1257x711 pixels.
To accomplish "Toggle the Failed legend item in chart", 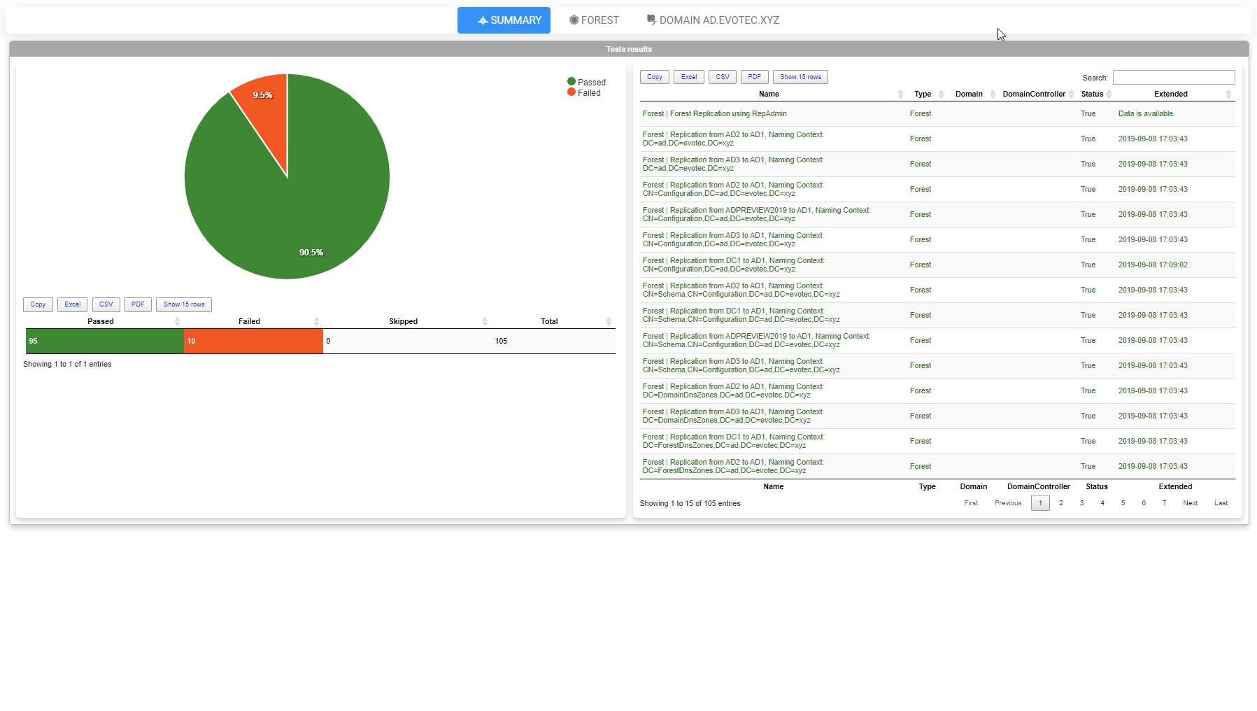I will point(585,93).
